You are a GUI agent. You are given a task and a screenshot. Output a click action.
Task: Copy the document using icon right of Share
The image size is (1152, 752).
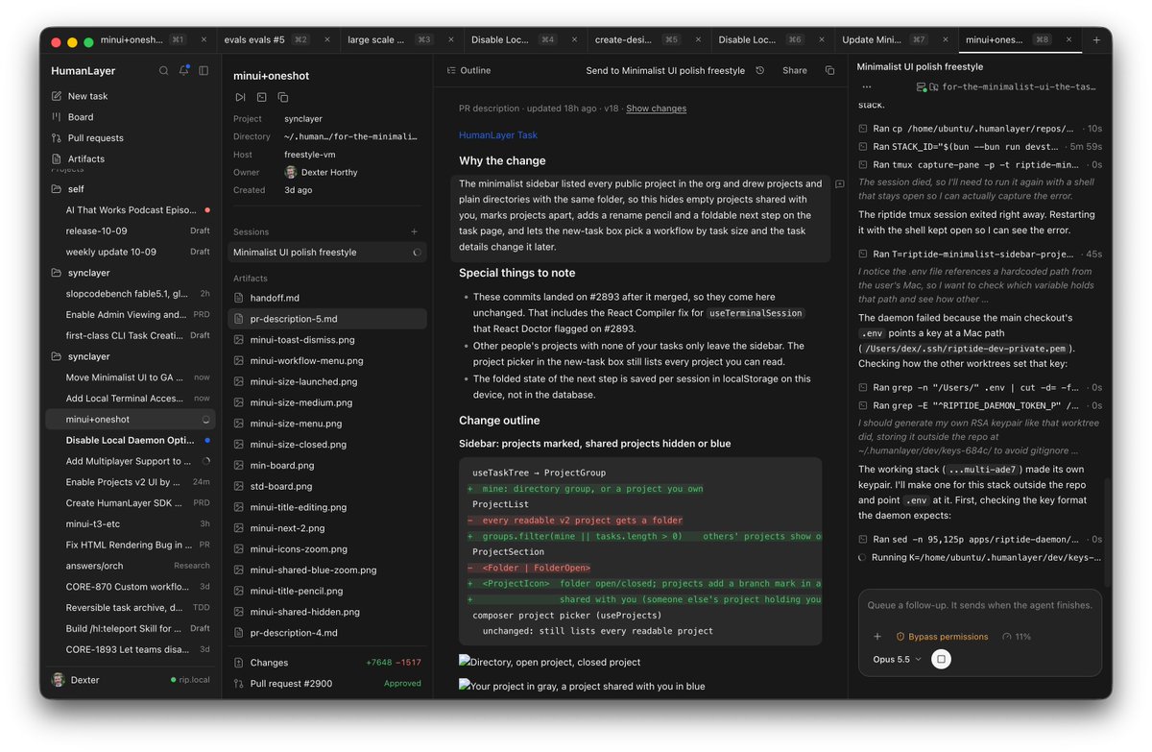pyautogui.click(x=830, y=70)
